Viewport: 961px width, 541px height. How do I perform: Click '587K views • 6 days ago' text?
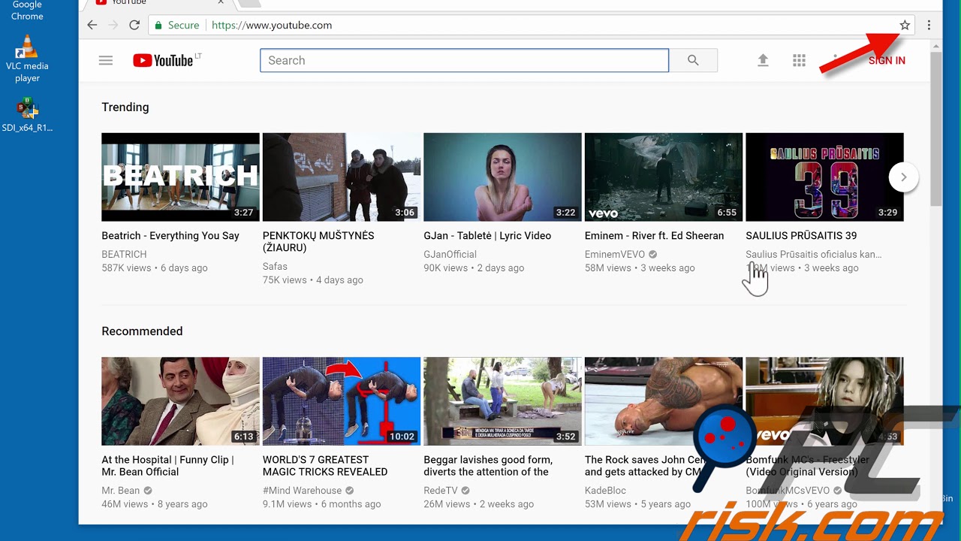[155, 268]
